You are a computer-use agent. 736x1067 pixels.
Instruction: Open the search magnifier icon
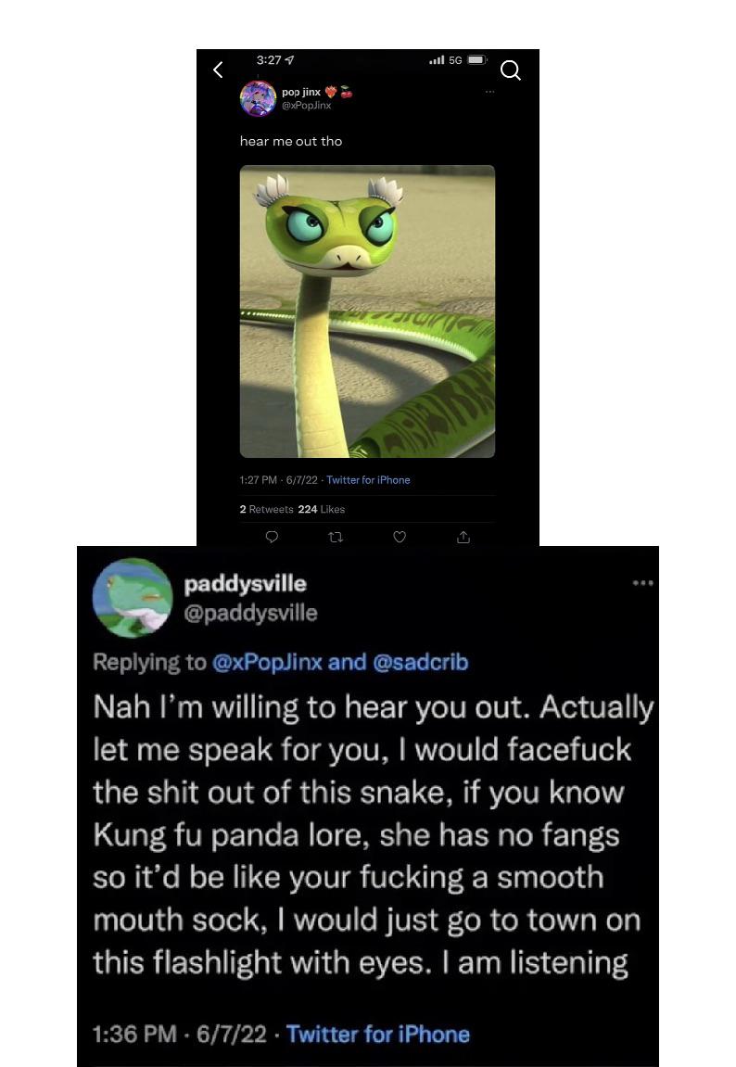(510, 70)
